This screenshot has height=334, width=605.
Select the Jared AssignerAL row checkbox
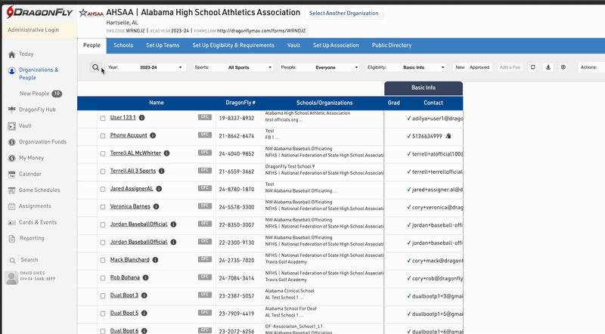(103, 189)
